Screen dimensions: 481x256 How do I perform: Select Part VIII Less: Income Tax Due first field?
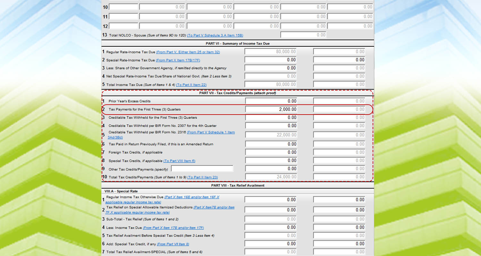[x=271, y=228]
